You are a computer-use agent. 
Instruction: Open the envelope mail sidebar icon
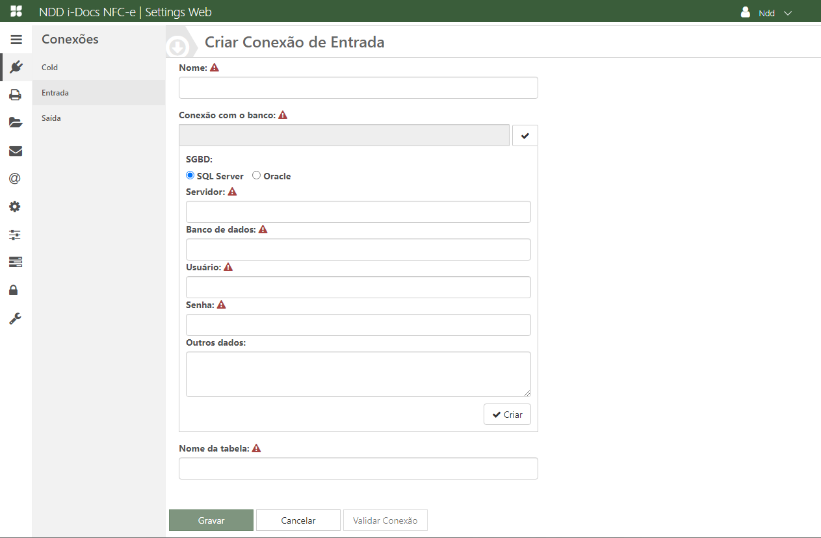(16, 151)
